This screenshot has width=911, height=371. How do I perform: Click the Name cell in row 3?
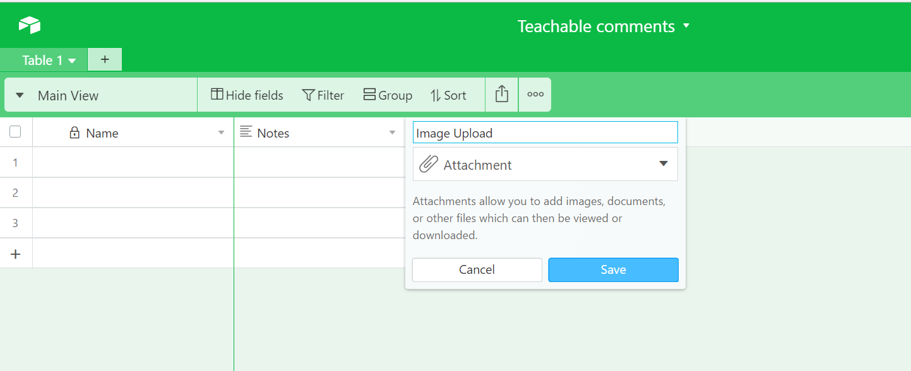click(133, 223)
